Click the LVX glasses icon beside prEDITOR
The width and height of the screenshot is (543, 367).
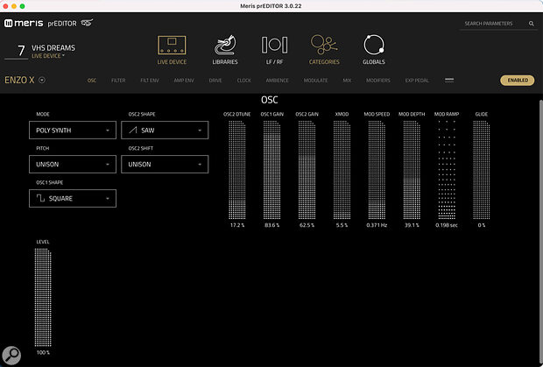click(87, 23)
